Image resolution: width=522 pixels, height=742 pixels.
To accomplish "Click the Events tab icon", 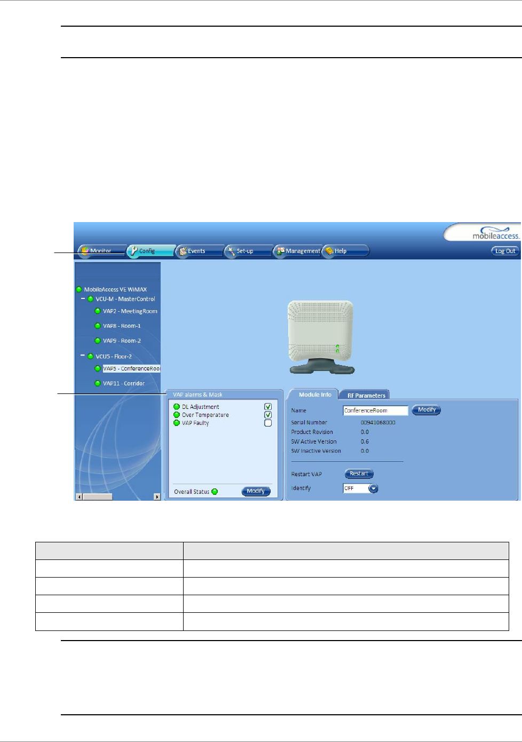I will pyautogui.click(x=183, y=251).
